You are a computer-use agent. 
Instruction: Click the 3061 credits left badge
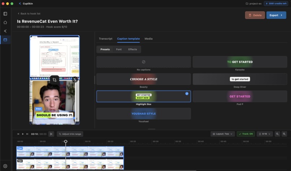[276, 4]
